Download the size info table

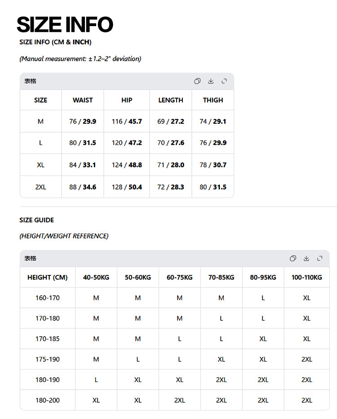pyautogui.click(x=211, y=81)
